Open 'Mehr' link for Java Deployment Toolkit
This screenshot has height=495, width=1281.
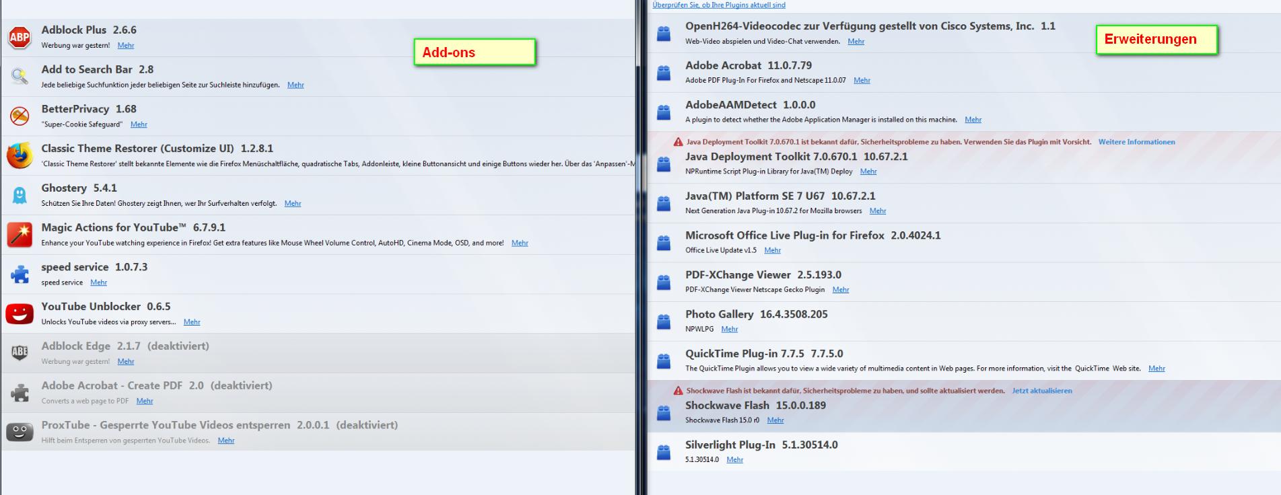(868, 172)
